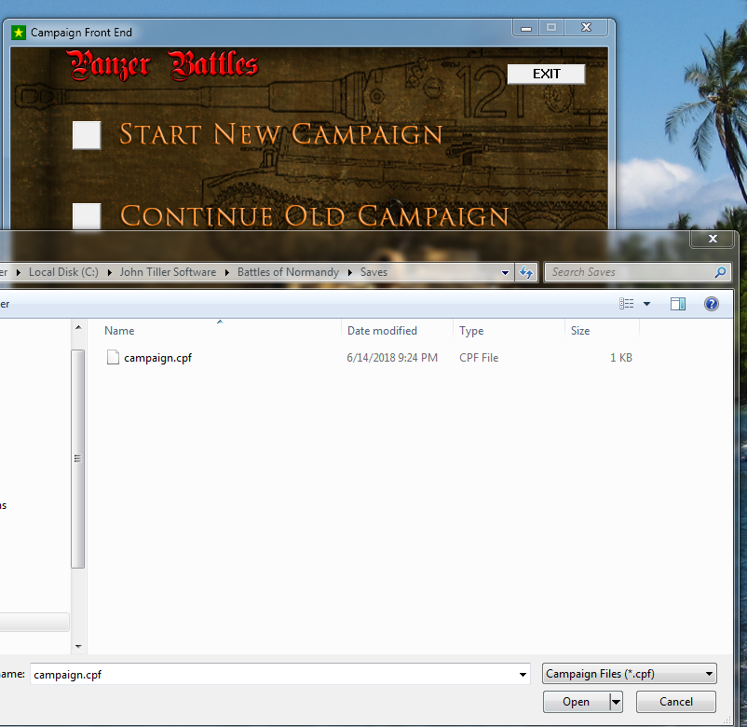Expand arrow after Local Disk (C:) breadcrumb
747x727 pixels.
coord(110,272)
